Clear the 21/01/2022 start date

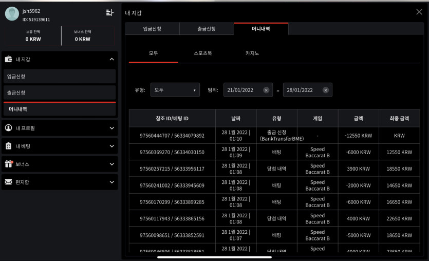tap(266, 90)
